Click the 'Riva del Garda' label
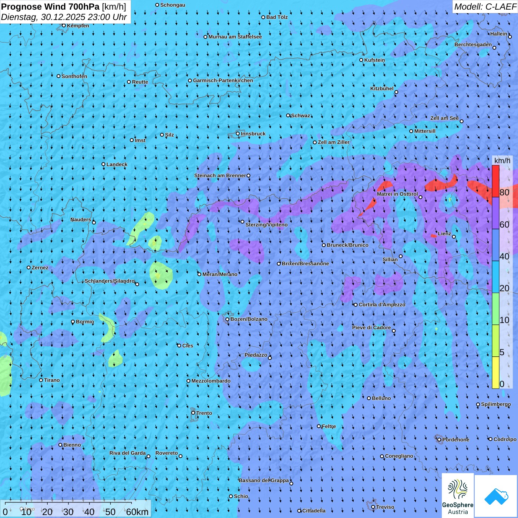 128,453
